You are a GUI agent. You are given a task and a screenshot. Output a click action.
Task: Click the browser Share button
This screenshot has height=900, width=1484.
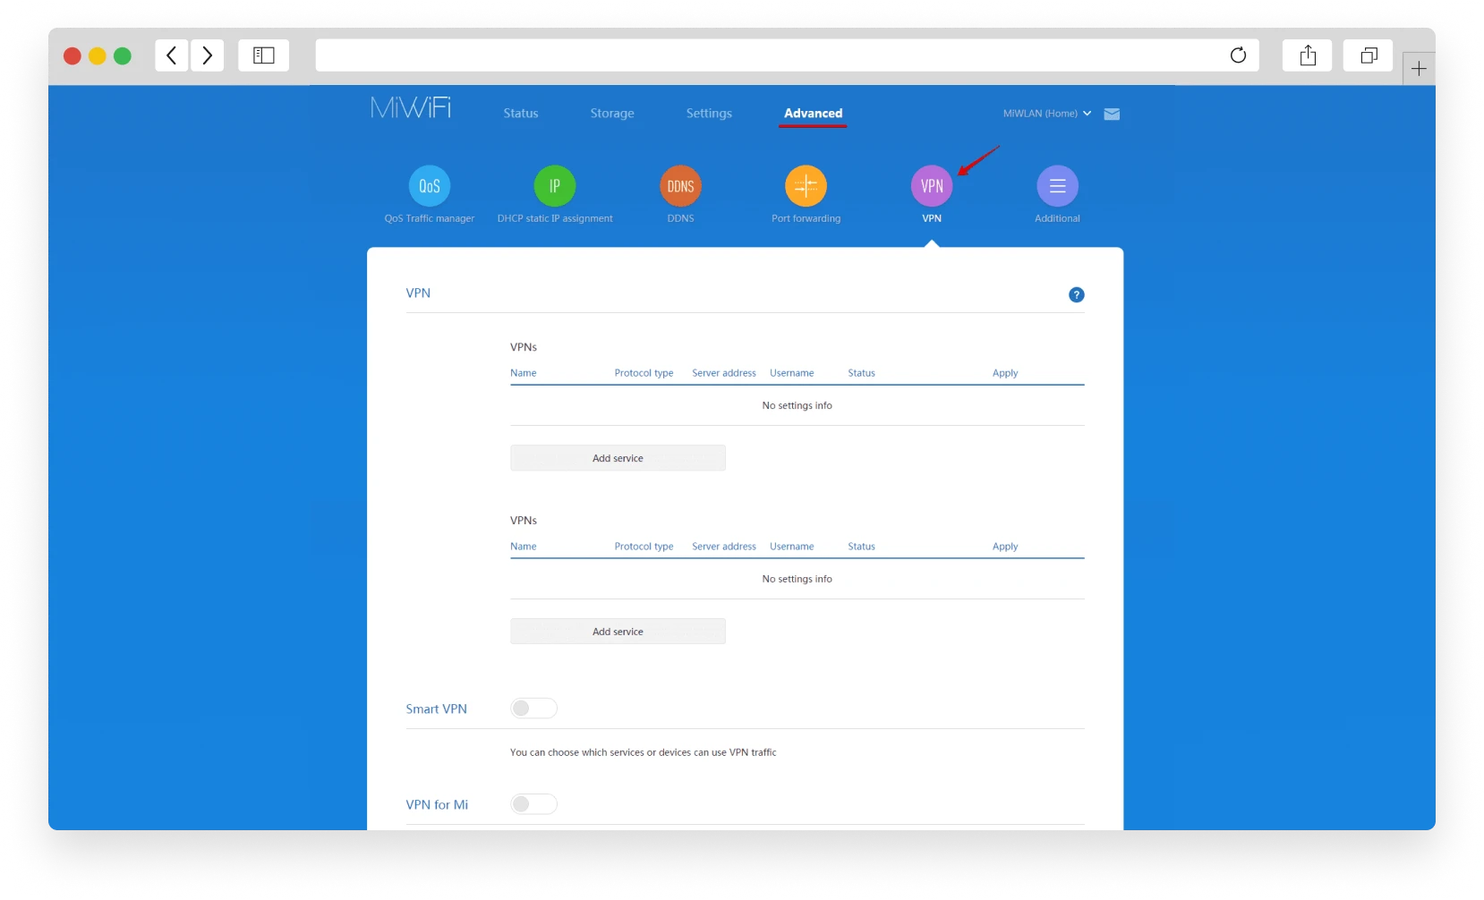[x=1308, y=55]
